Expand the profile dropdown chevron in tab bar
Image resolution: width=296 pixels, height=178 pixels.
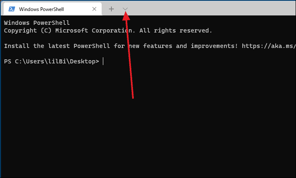point(125,9)
